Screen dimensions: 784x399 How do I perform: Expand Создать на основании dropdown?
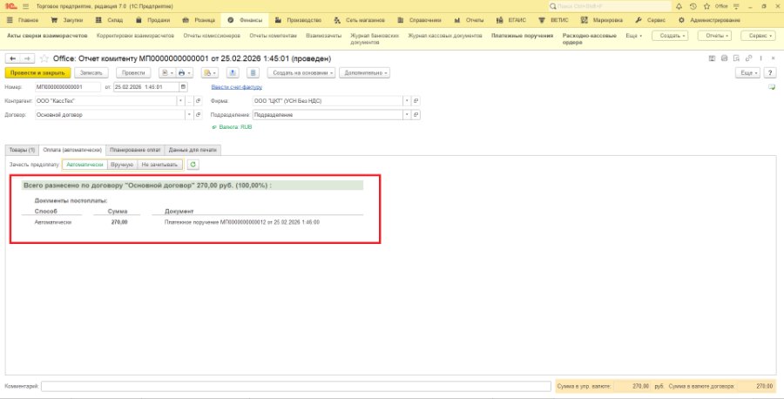pyautogui.click(x=301, y=73)
